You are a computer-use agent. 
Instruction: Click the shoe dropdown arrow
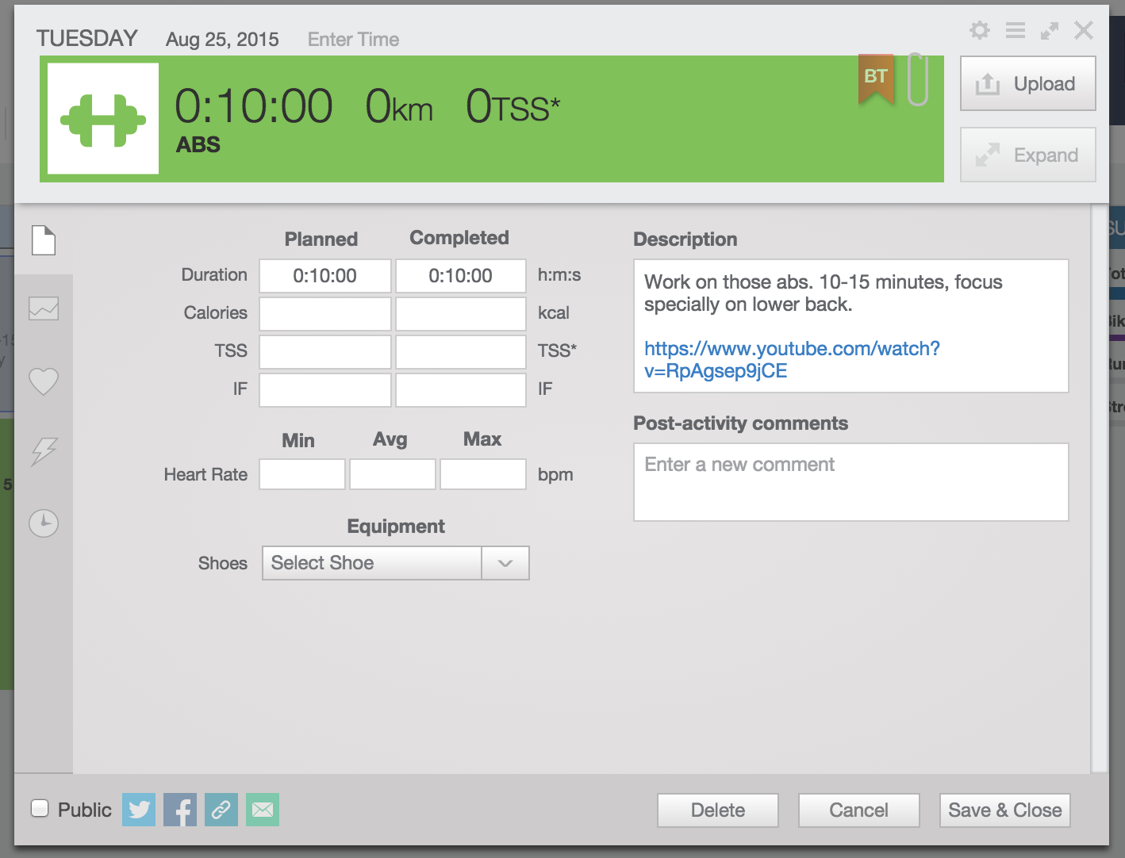tap(505, 563)
